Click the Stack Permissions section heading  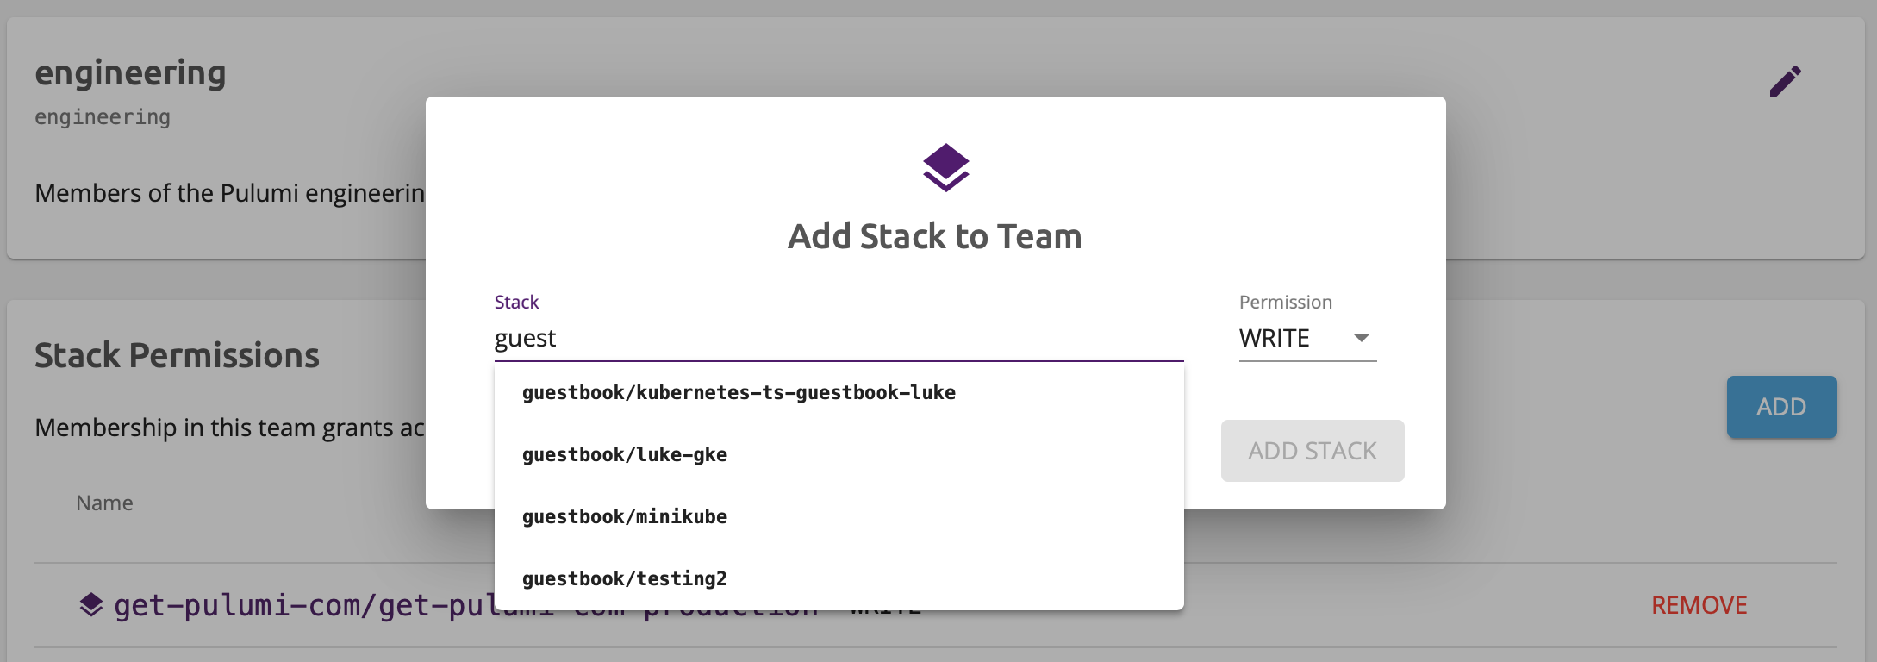[176, 354]
